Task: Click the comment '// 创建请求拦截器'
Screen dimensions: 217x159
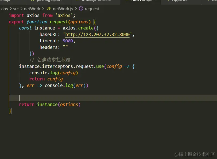Action: [x=50, y=60]
